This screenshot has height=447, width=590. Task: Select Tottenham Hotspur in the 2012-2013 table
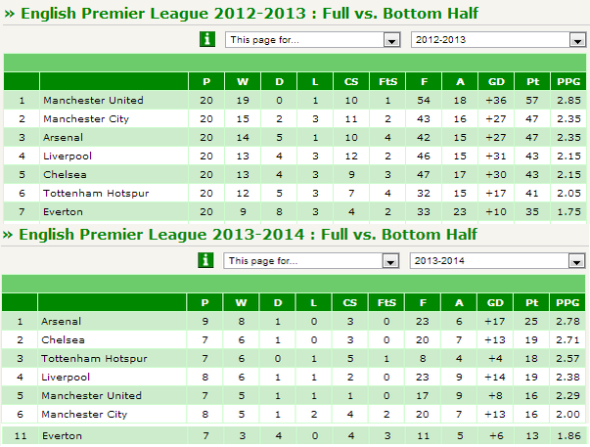pos(96,194)
